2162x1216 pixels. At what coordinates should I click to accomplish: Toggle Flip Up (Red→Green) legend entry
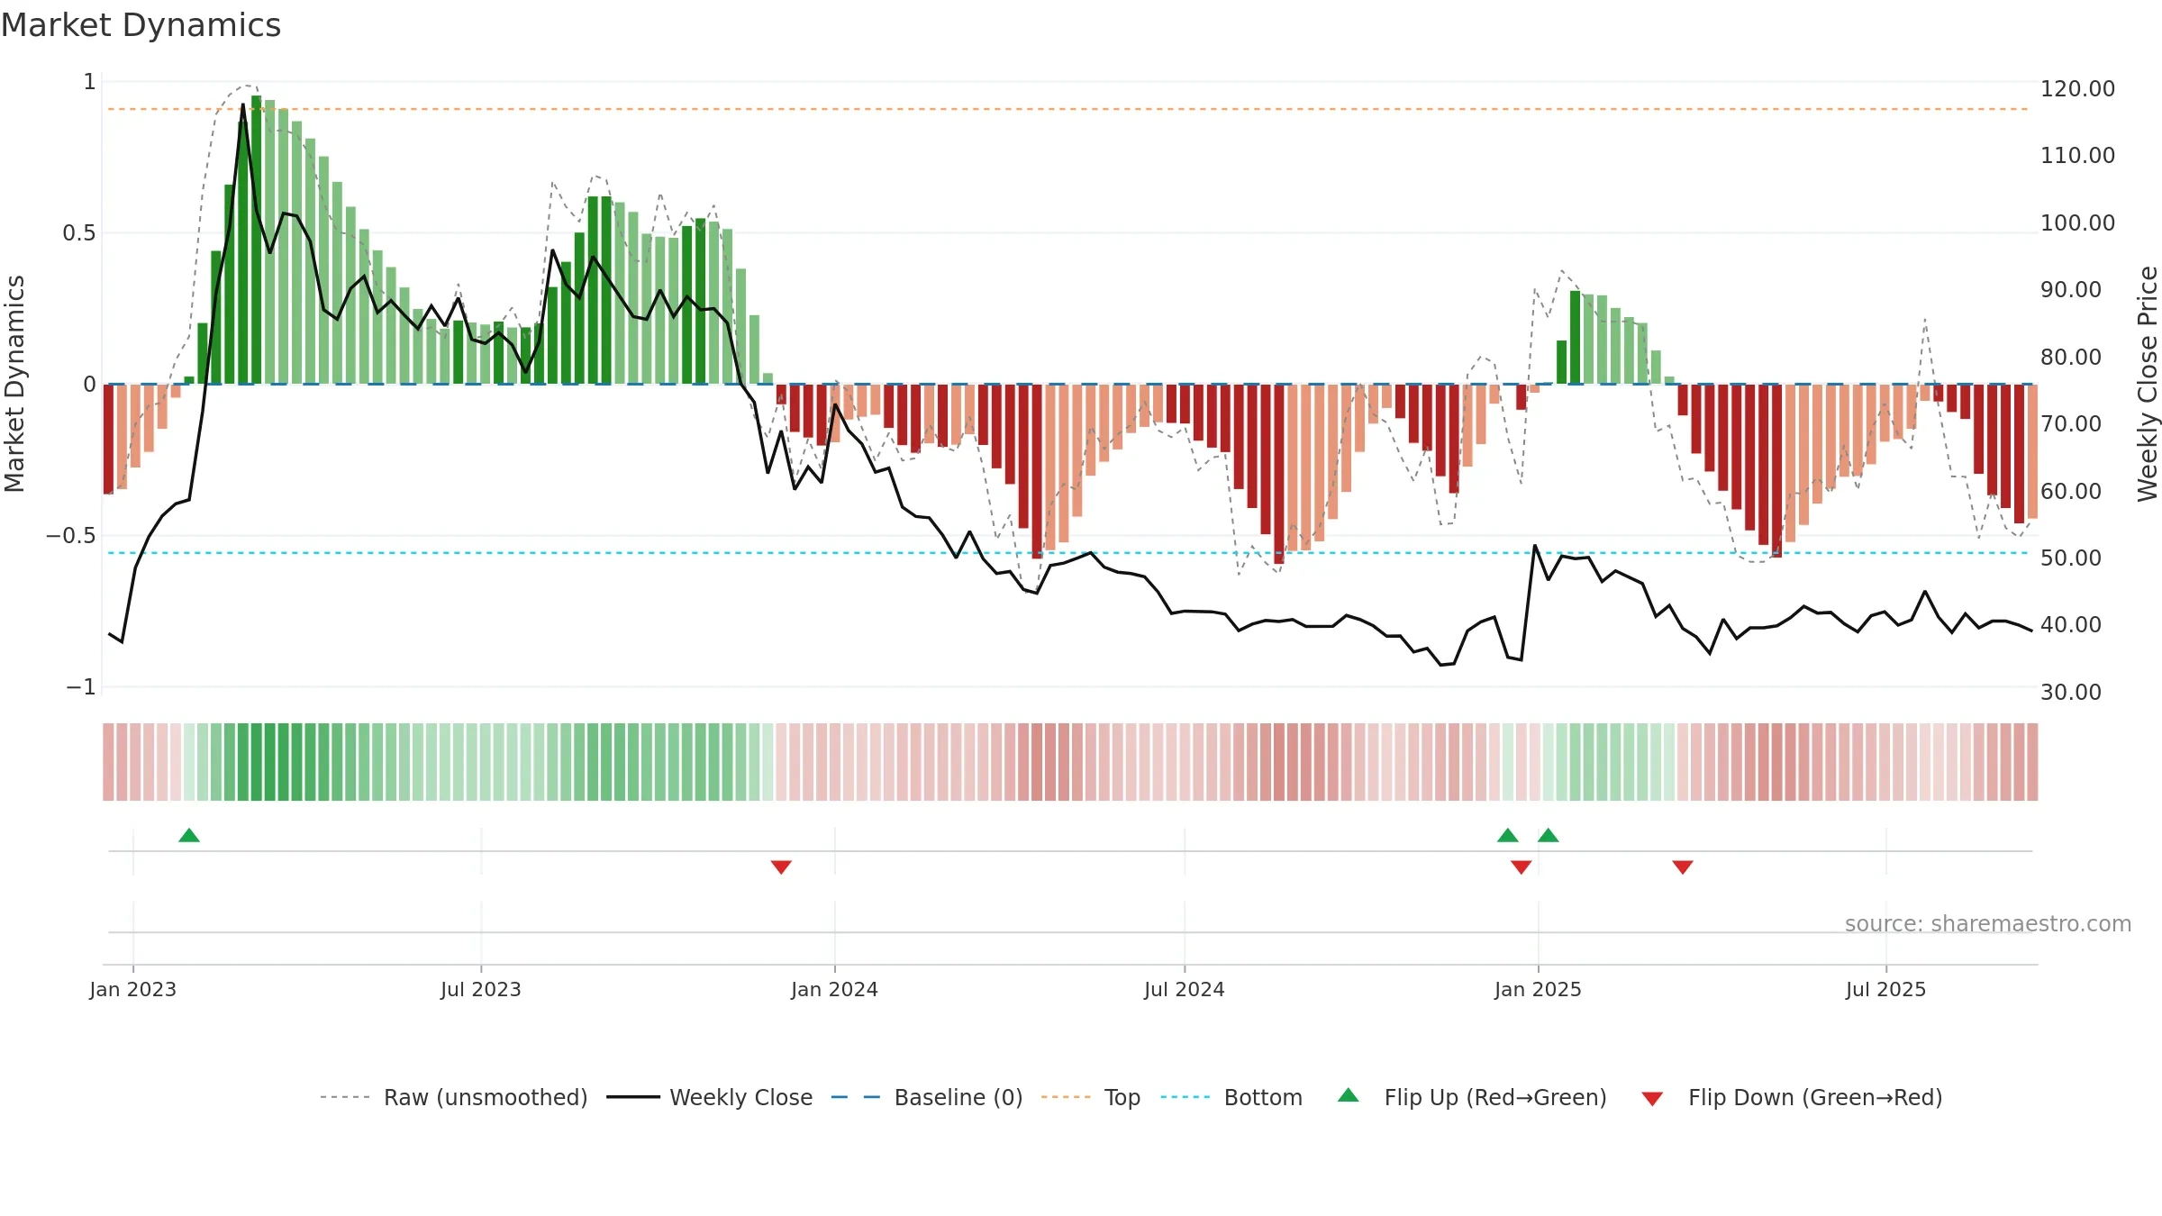click(1472, 1097)
